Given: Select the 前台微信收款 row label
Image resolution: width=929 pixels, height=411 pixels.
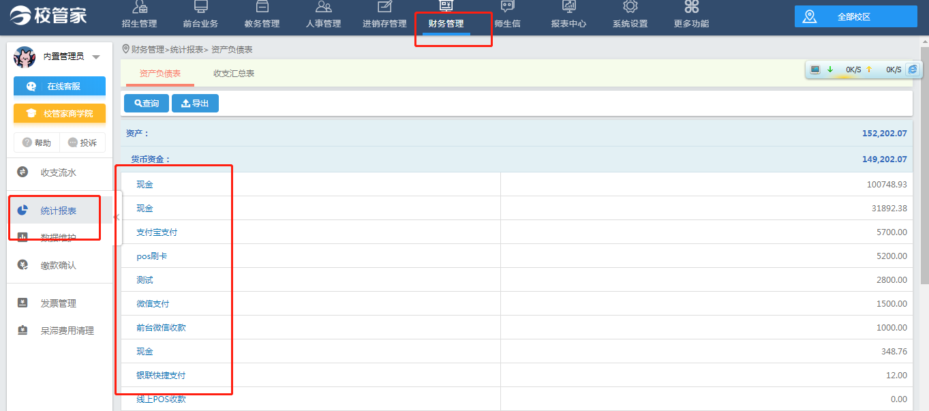Looking at the screenshot, I should 161,328.
